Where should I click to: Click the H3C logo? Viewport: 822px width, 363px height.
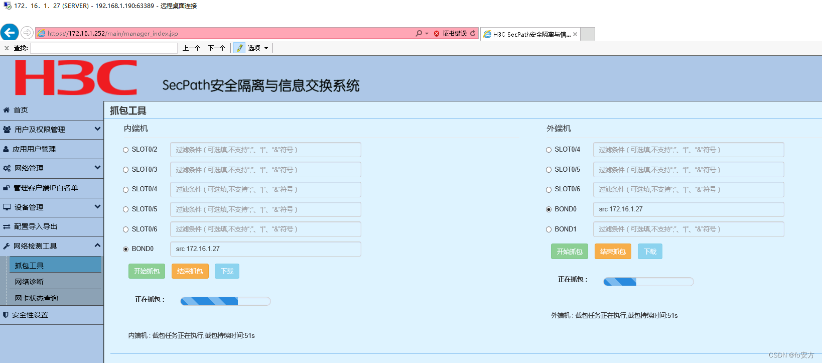click(x=76, y=77)
